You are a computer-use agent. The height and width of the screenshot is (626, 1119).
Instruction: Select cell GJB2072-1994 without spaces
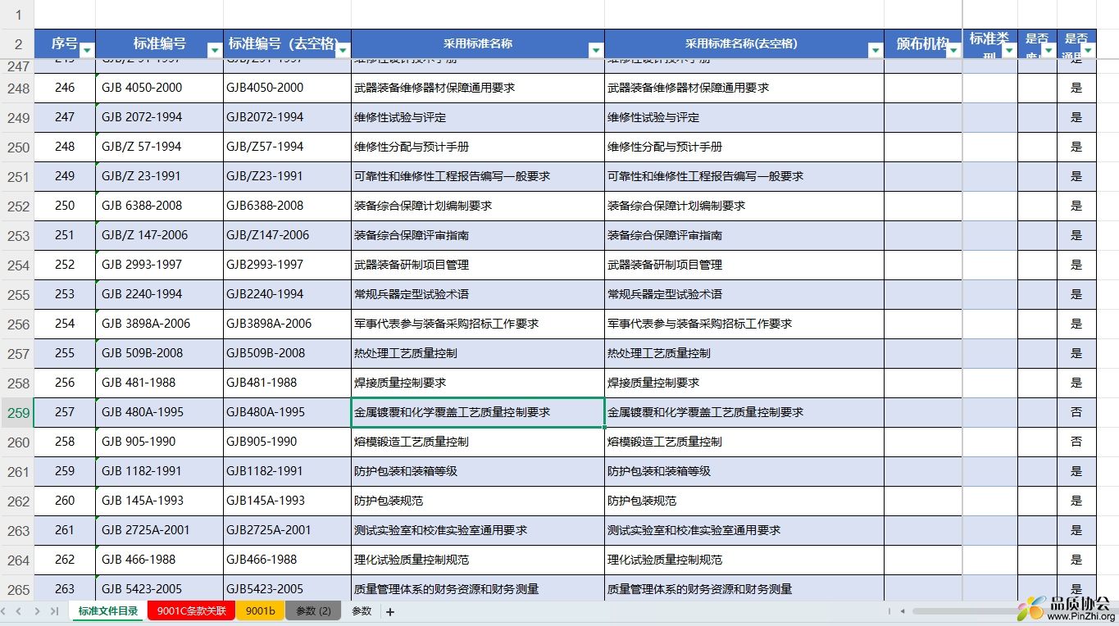pos(287,117)
